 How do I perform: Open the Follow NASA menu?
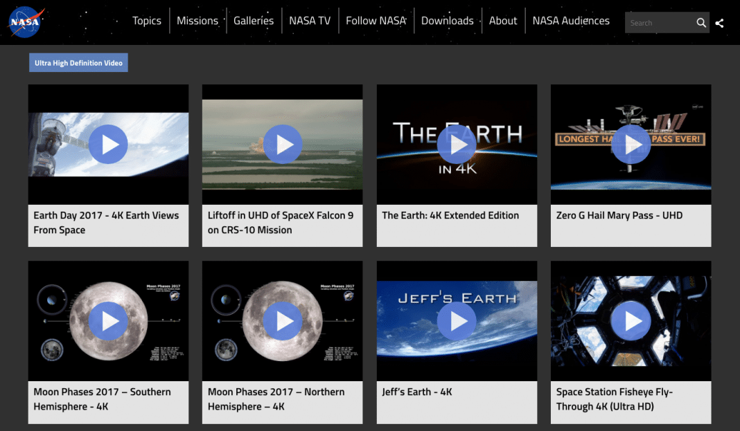(376, 21)
